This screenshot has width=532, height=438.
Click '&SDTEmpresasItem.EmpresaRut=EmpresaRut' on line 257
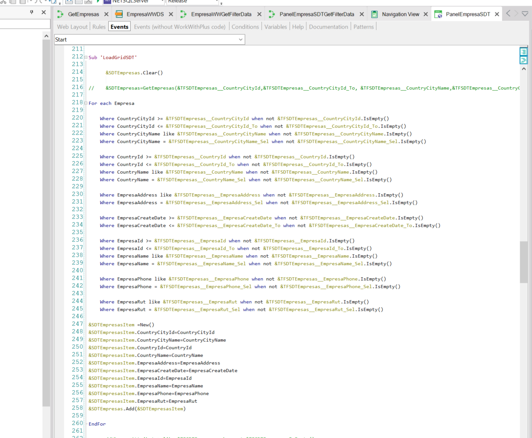tap(143, 401)
